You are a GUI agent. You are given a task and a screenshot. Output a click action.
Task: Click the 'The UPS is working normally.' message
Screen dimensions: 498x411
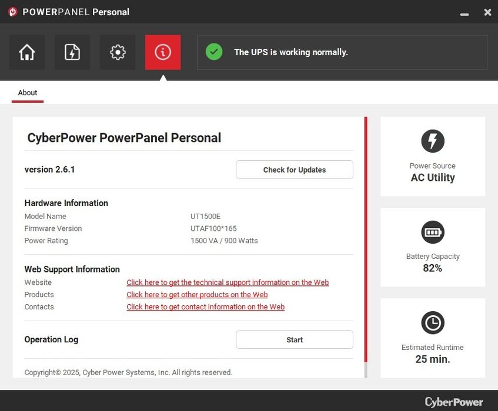(x=291, y=52)
